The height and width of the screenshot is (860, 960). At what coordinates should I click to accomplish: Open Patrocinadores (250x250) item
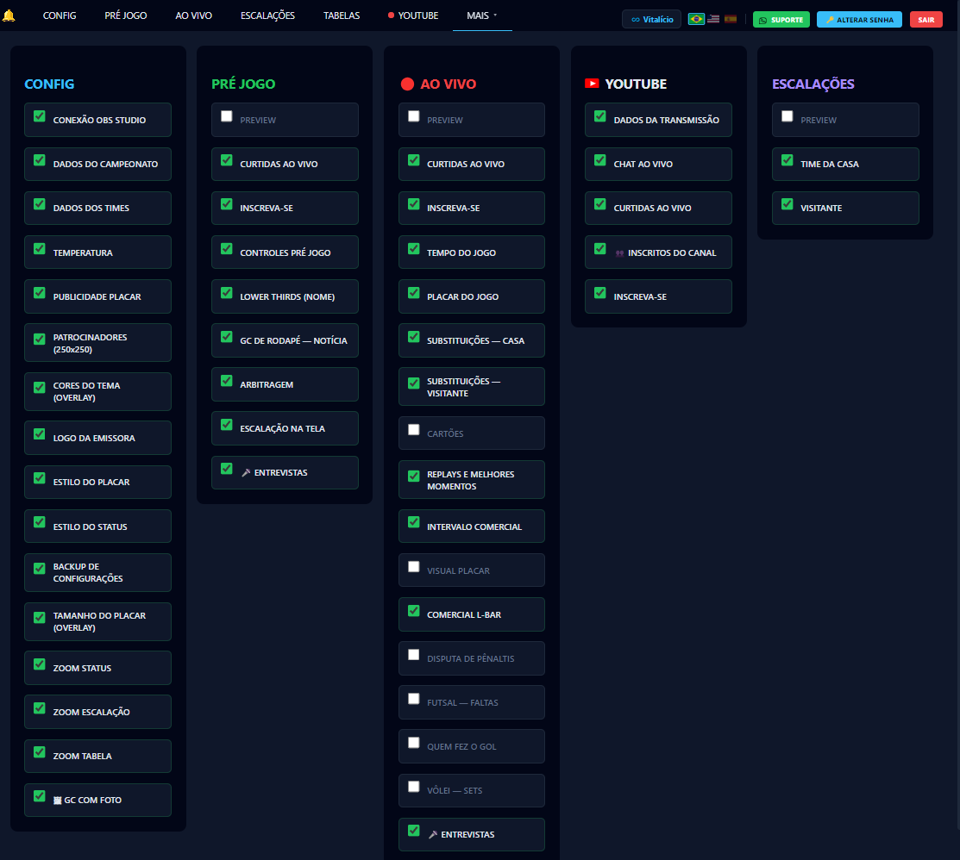click(x=98, y=342)
